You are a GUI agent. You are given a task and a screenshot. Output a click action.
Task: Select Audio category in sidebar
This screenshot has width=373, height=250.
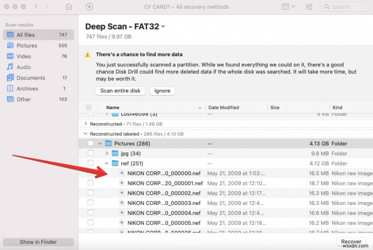click(38, 67)
